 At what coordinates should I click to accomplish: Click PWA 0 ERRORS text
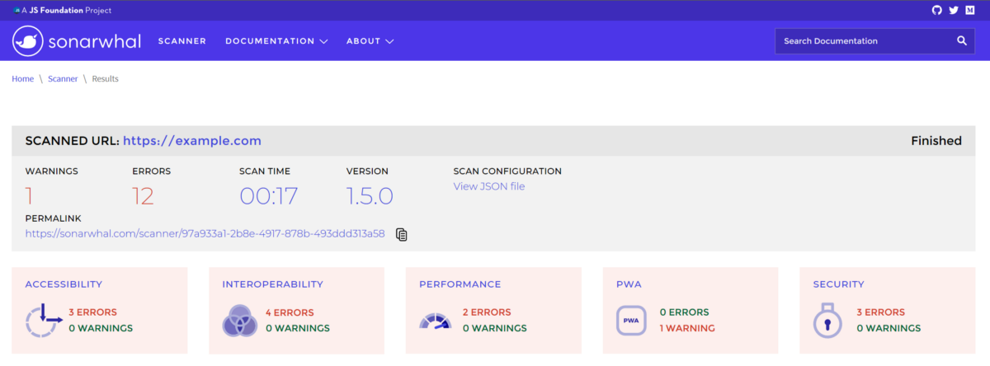685,312
